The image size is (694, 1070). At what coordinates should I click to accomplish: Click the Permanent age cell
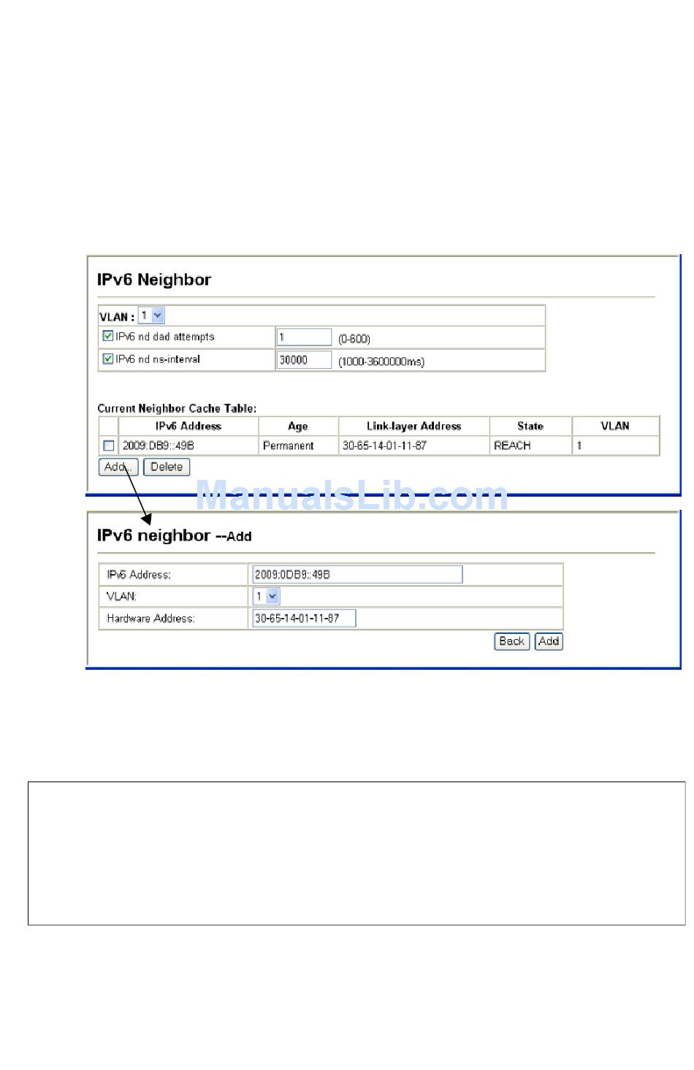tap(298, 446)
